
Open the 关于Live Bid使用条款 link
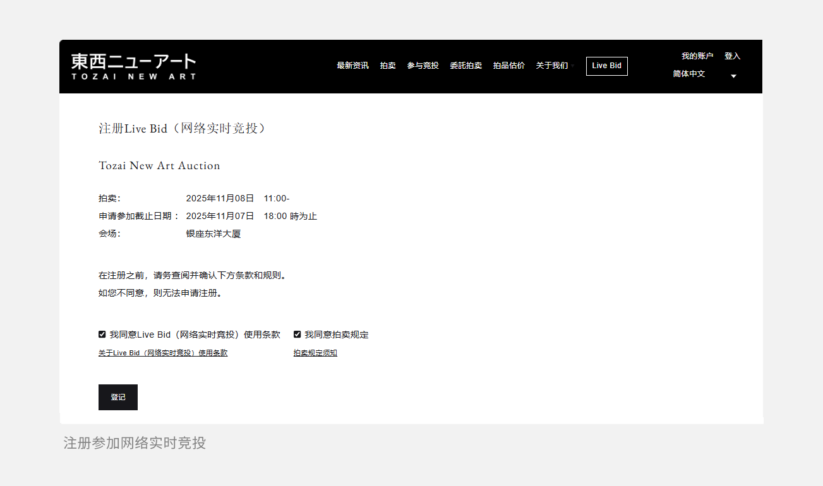pyautogui.click(x=163, y=353)
